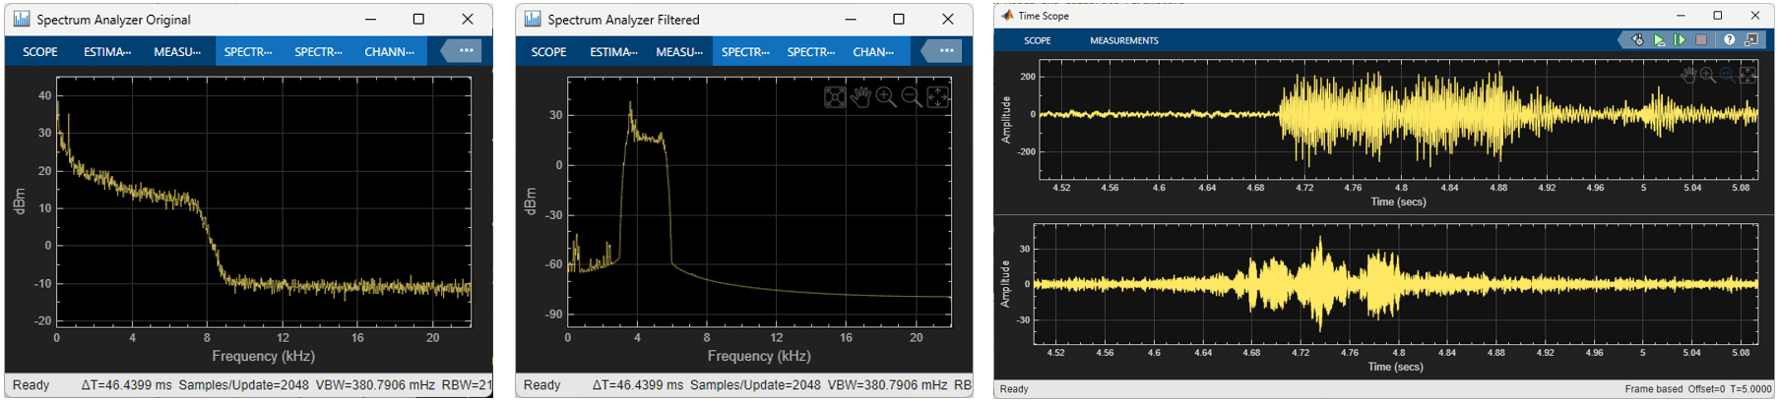
Task: Select pan tool in Time Scope upper axes
Action: (x=1687, y=76)
